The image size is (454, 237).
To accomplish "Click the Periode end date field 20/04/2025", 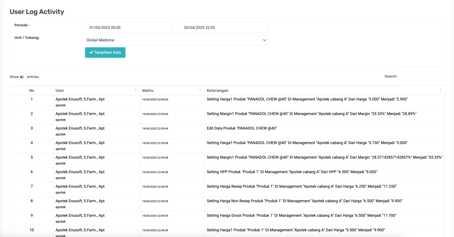I will pos(223,27).
